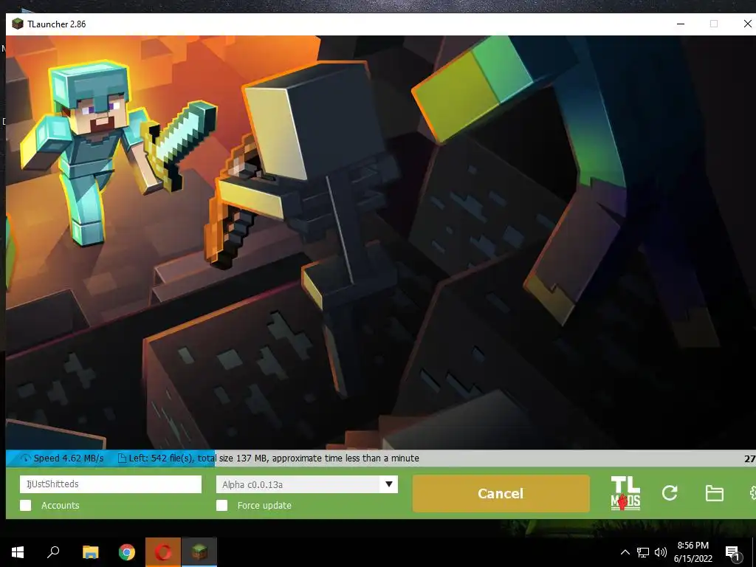The image size is (756, 567).
Task: Open network status tray icon
Action: (x=643, y=552)
